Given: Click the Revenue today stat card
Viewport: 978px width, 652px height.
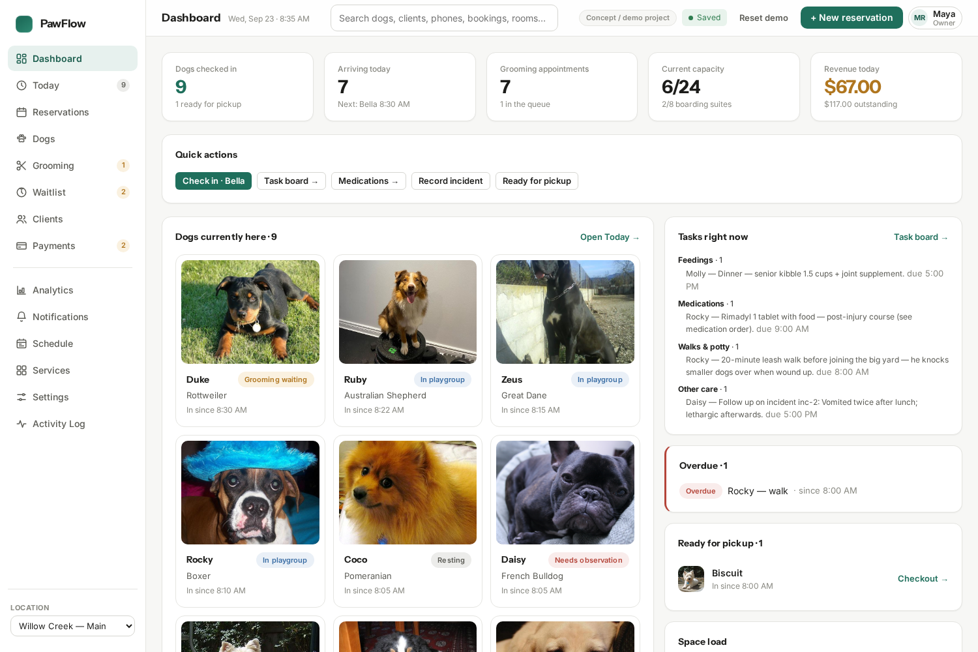Looking at the screenshot, I should tap(886, 87).
